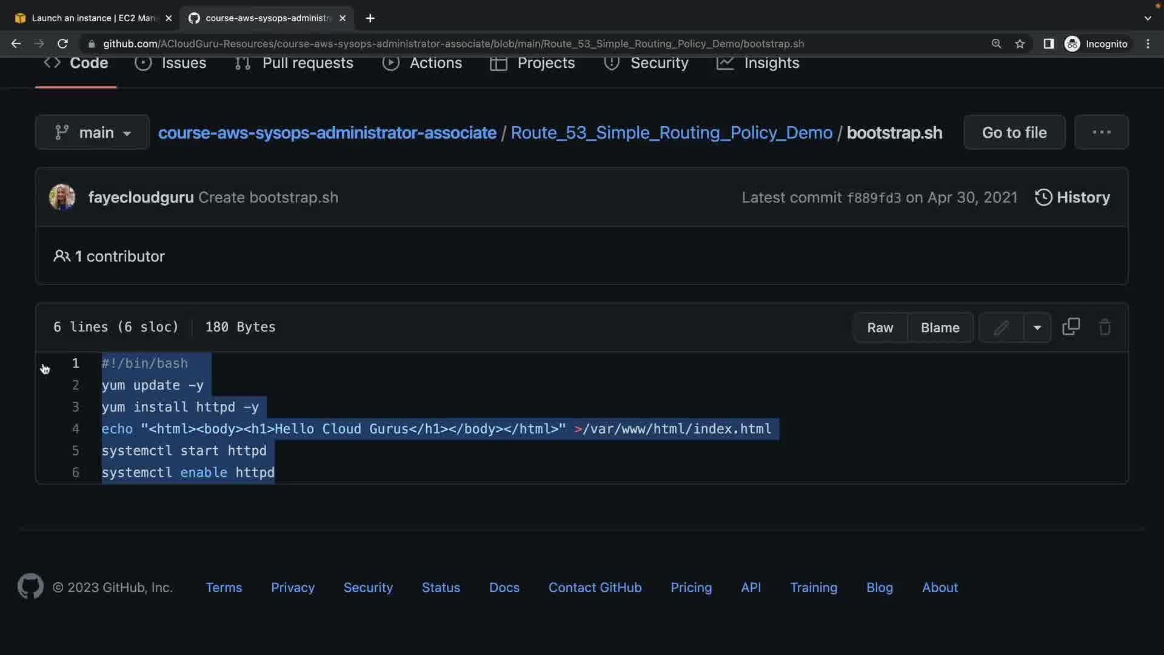Reload the page

[x=62, y=44]
